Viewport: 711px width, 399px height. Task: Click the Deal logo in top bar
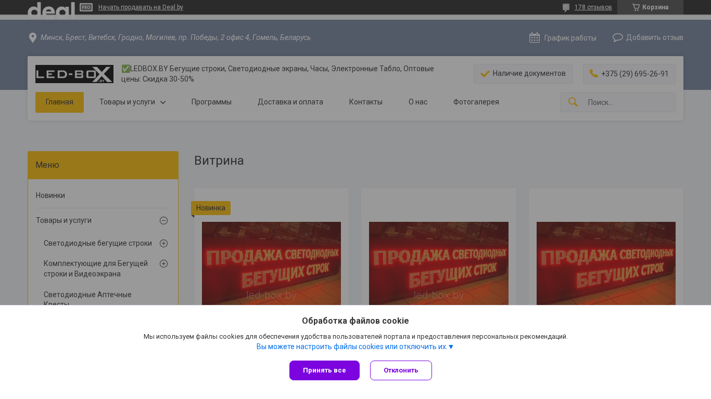pos(51,9)
